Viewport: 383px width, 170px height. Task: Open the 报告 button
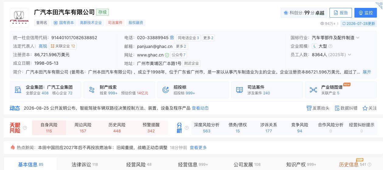pos(341,13)
